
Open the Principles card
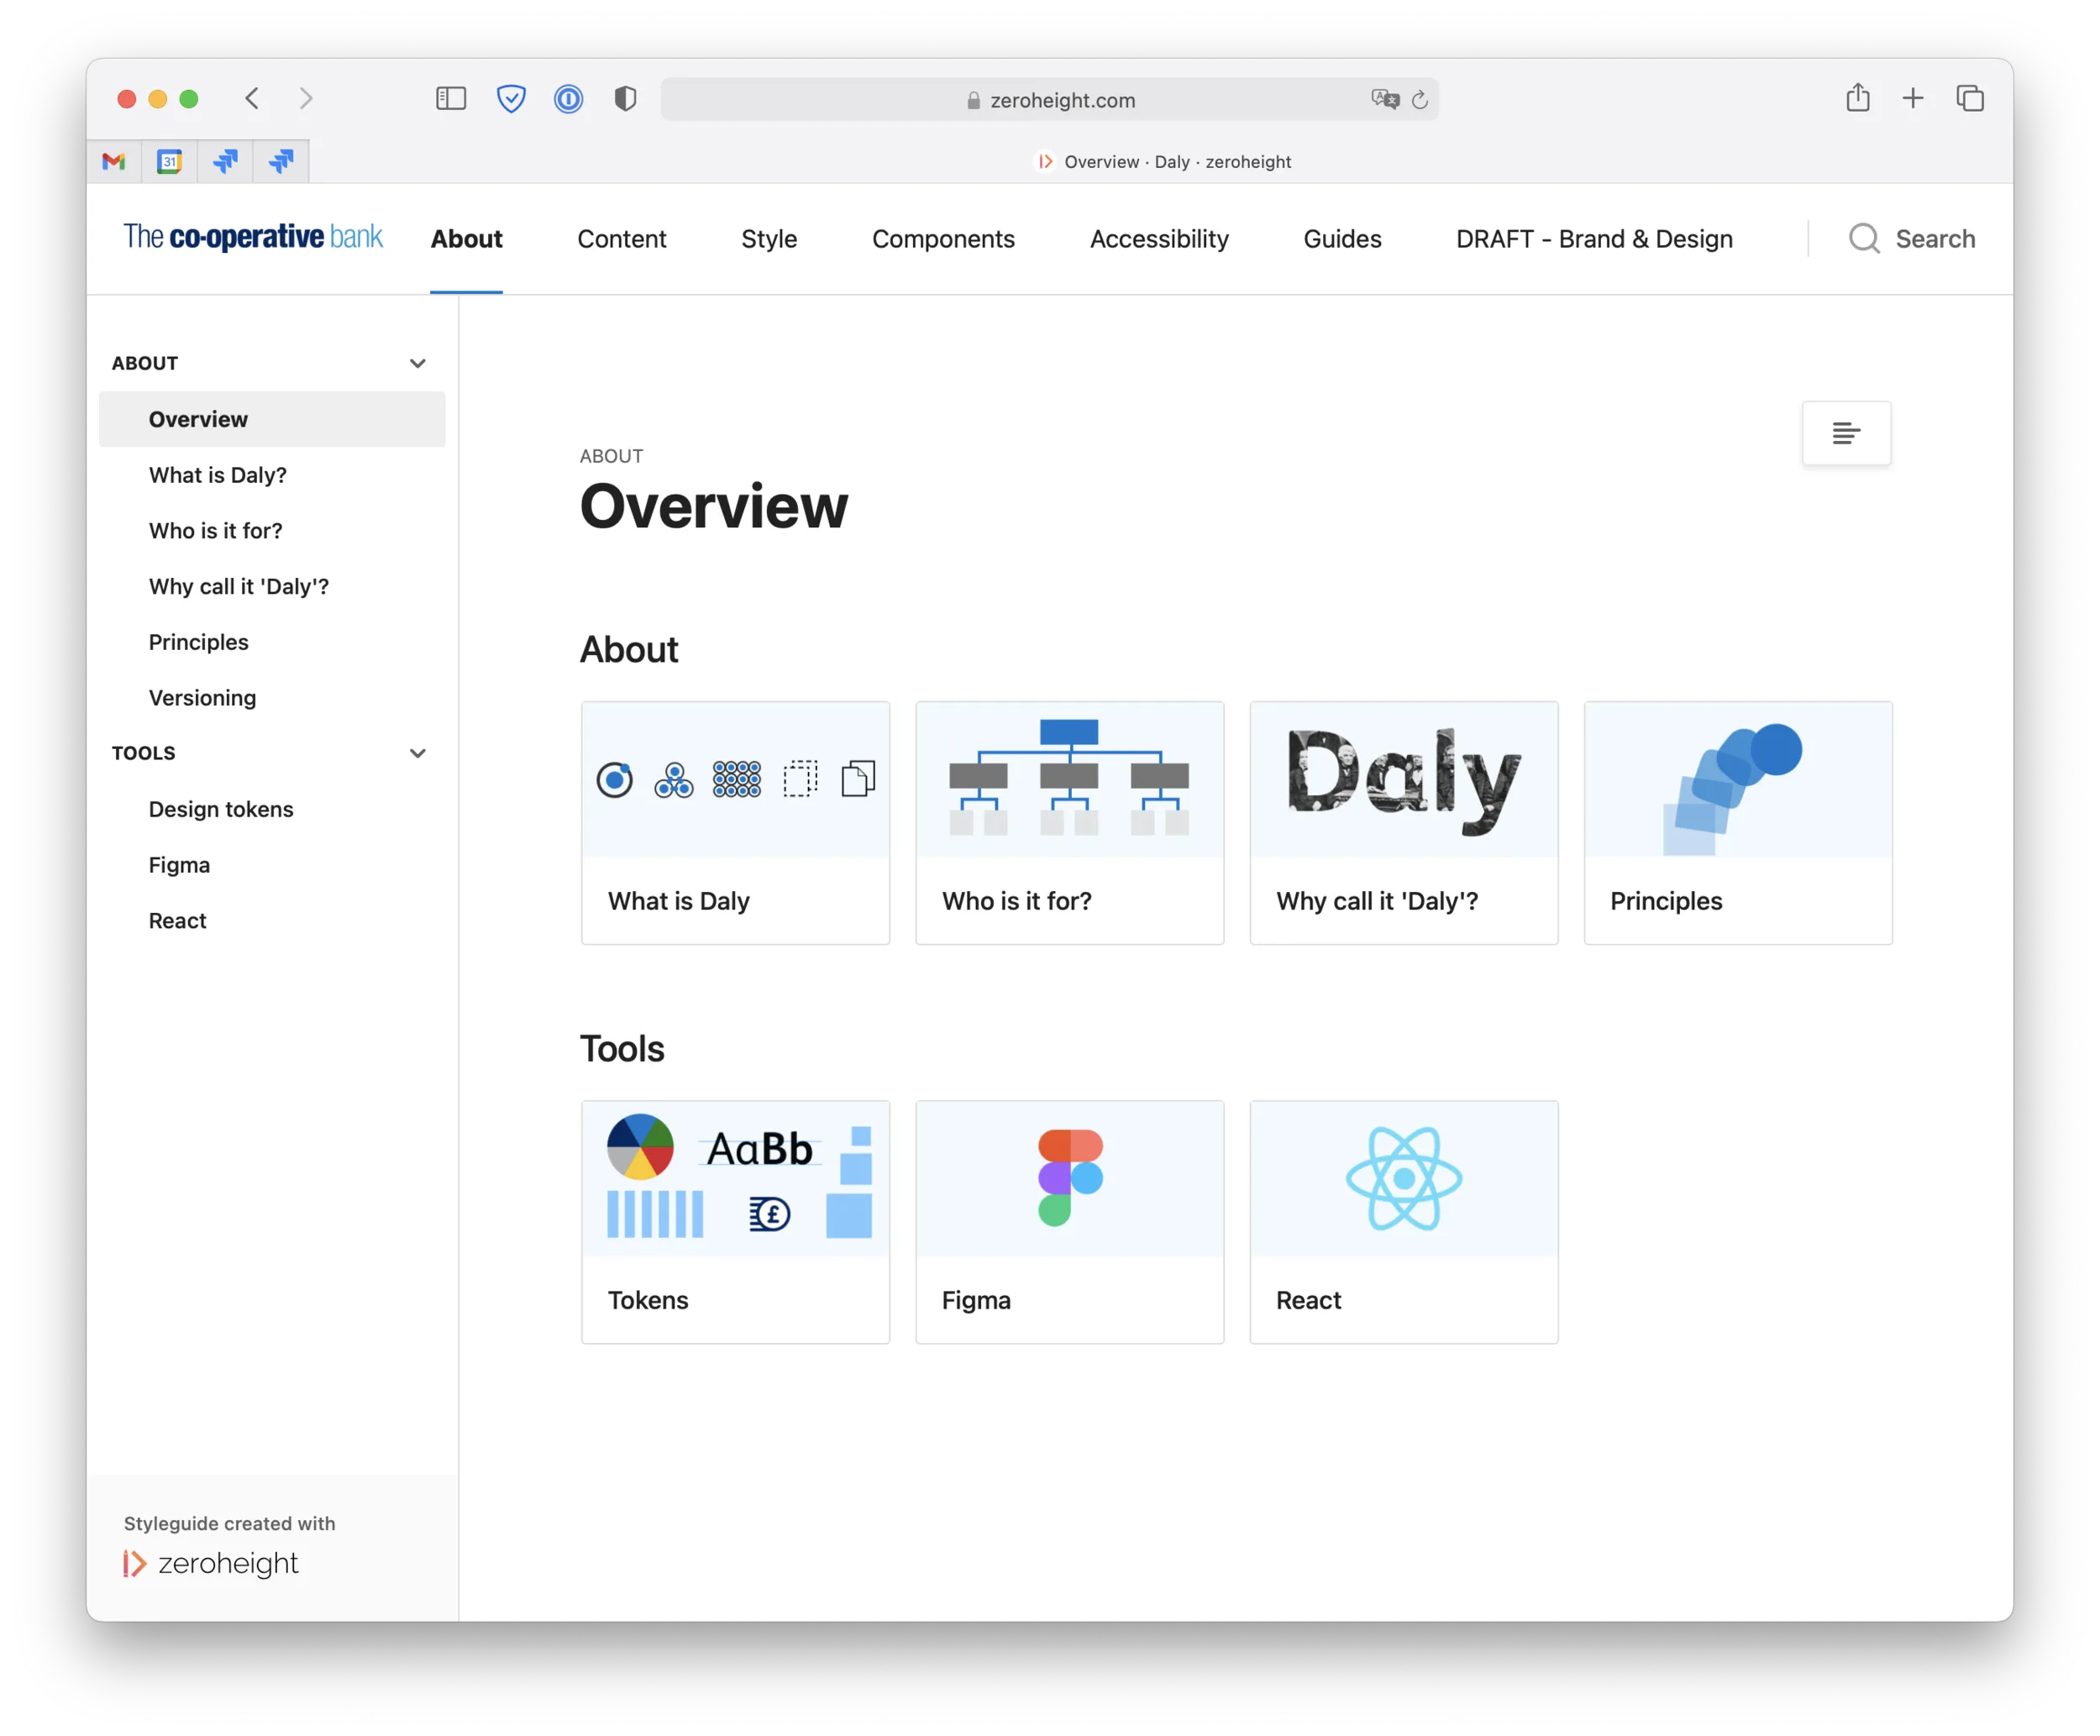pyautogui.click(x=1738, y=823)
